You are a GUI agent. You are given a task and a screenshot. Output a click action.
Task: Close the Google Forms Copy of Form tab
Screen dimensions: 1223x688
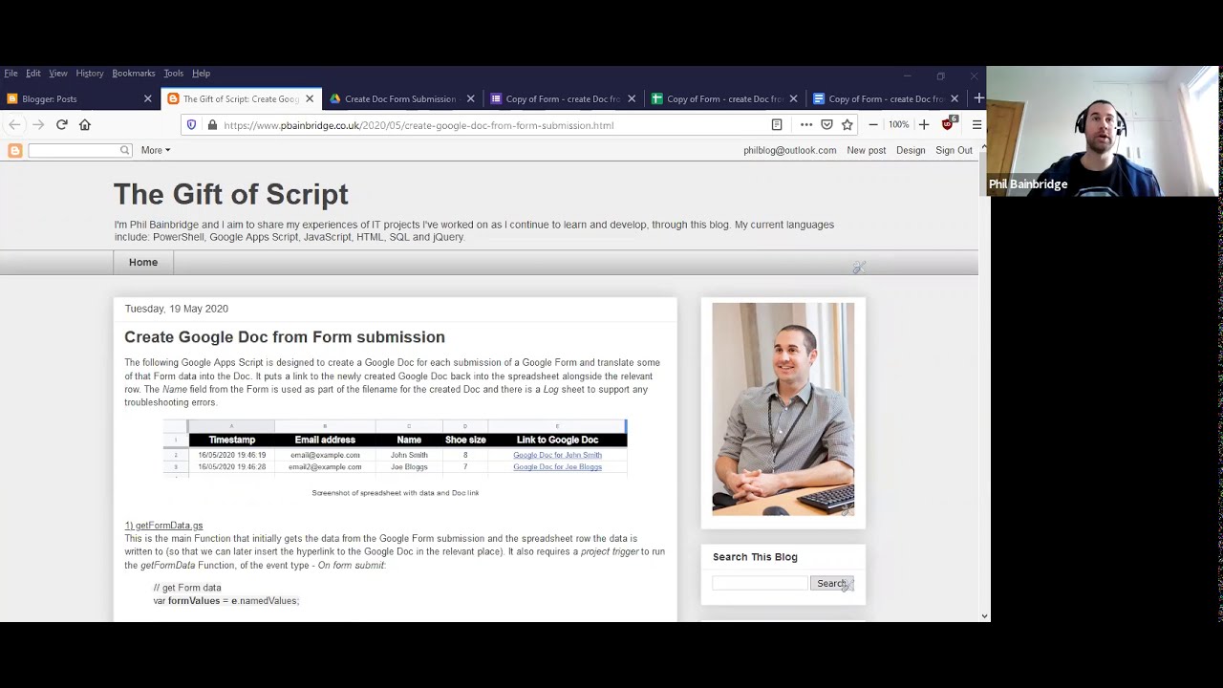[x=632, y=98]
